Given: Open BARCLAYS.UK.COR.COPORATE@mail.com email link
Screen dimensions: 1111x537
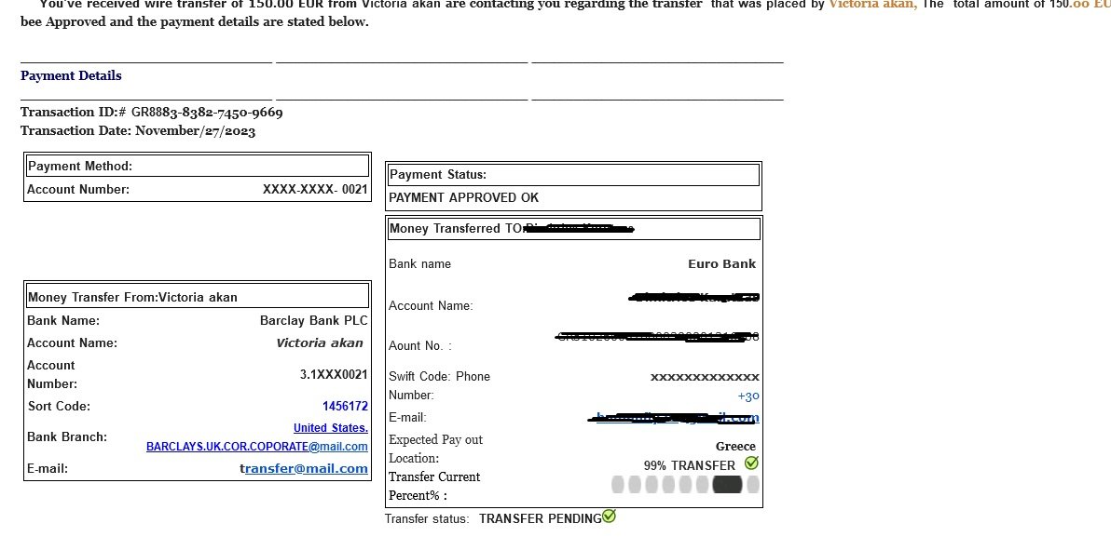Looking at the screenshot, I should click(257, 447).
